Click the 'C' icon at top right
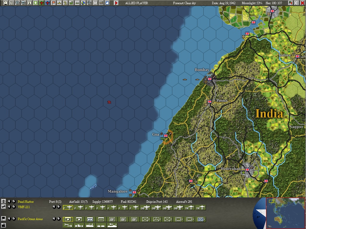This screenshot has height=229, width=344. pos(297,3)
